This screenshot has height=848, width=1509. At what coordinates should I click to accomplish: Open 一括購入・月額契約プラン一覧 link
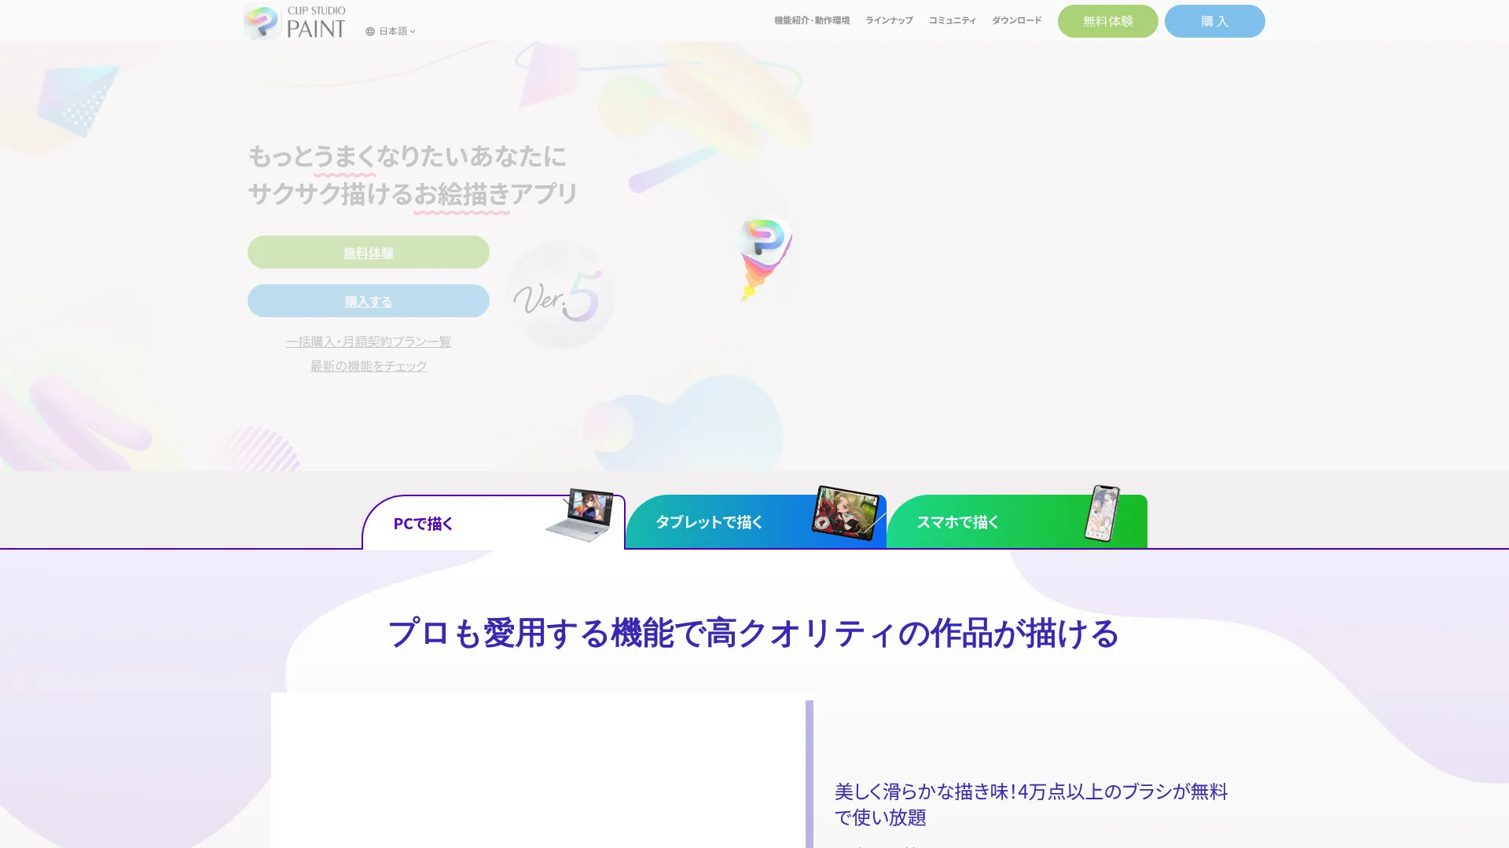coord(369,342)
